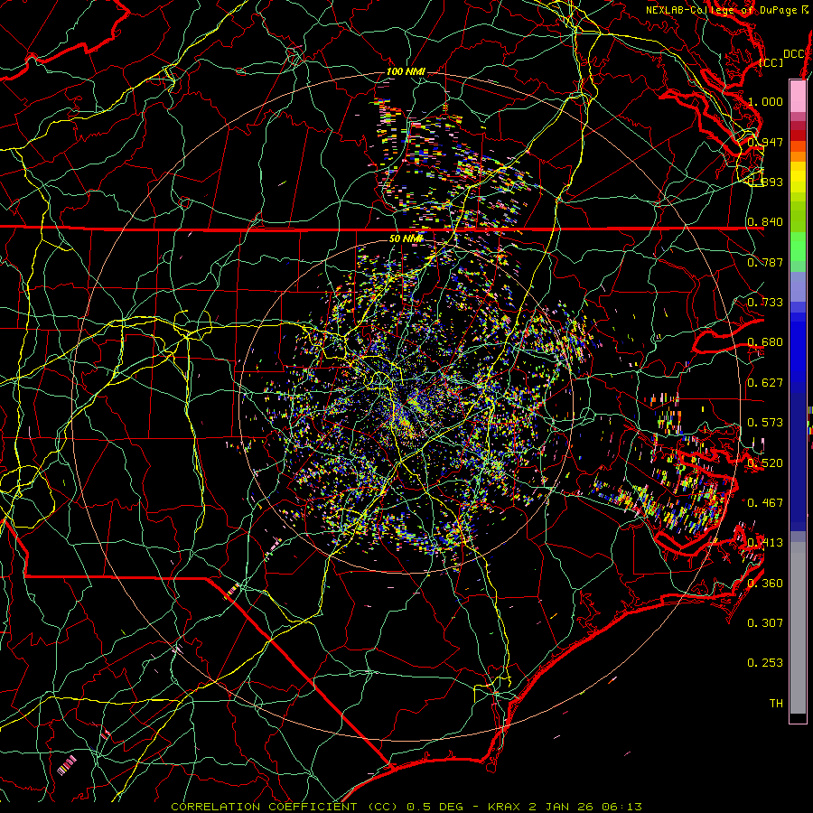This screenshot has width=813, height=813.
Task: Pick the pink top segment of color bar
Action: coord(798,96)
